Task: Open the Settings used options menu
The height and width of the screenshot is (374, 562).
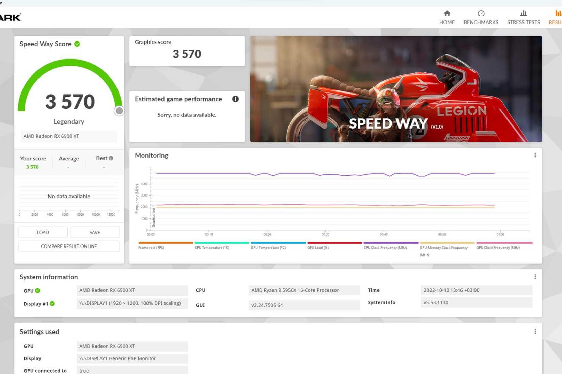Action: 535,331
